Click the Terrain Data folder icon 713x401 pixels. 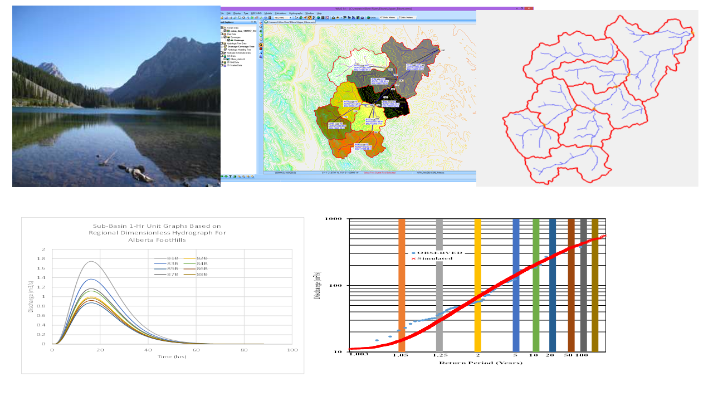tap(224, 27)
